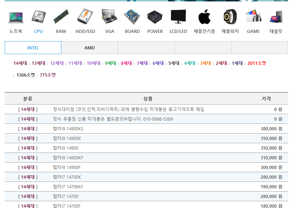292x208 pixels.
Task: Filter by 8세대 generation link
Action: [126, 63]
